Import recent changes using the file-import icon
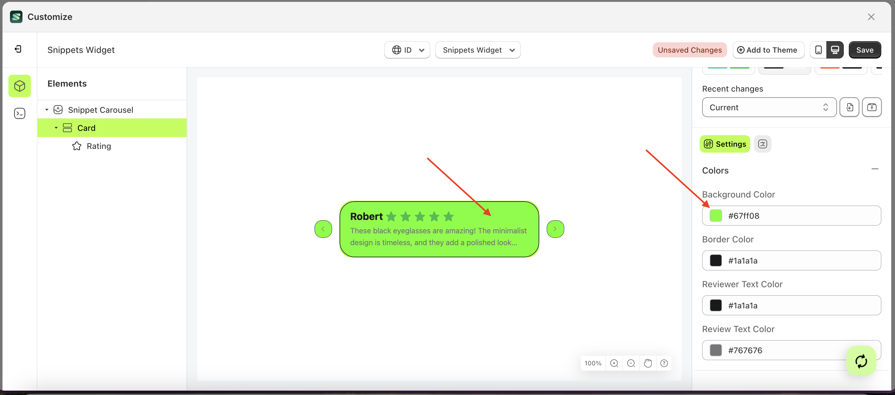The image size is (895, 395). [849, 107]
